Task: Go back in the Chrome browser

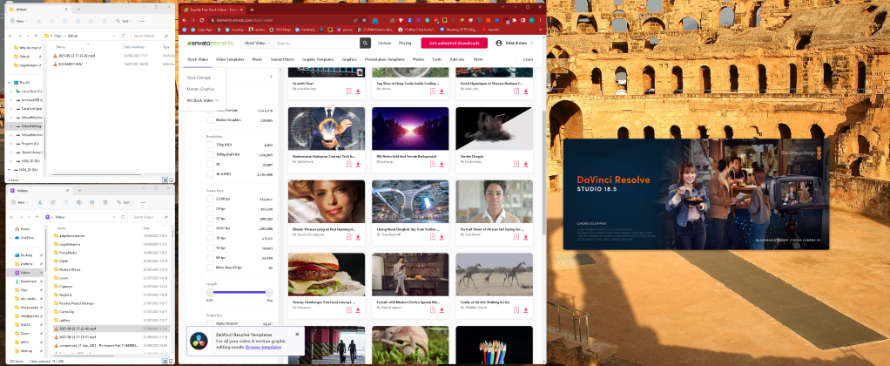Action: 184,20
